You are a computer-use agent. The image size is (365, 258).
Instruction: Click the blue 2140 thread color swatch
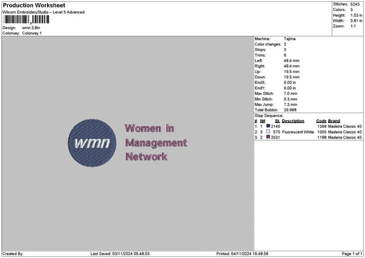click(268, 126)
